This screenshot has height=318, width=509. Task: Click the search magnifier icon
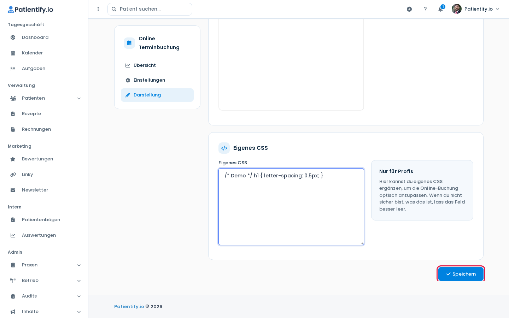[x=114, y=9]
